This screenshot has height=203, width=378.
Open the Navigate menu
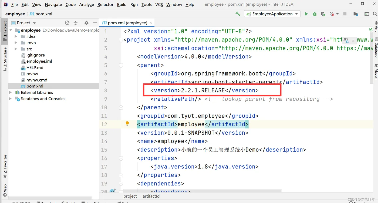pyautogui.click(x=53, y=4)
